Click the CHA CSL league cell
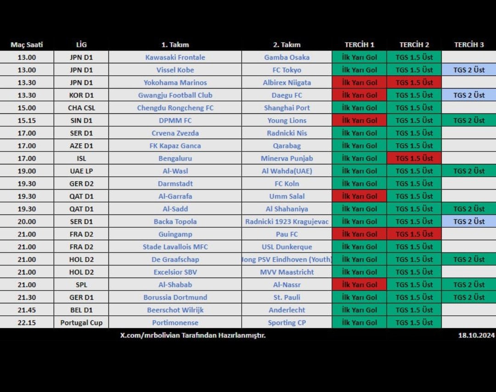This screenshot has height=392, width=496. point(81,108)
